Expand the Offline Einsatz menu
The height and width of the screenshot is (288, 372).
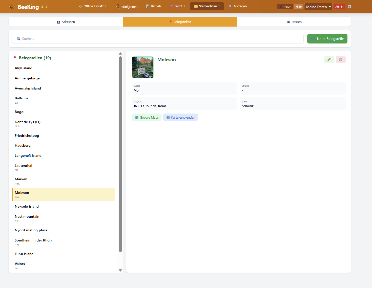click(93, 6)
